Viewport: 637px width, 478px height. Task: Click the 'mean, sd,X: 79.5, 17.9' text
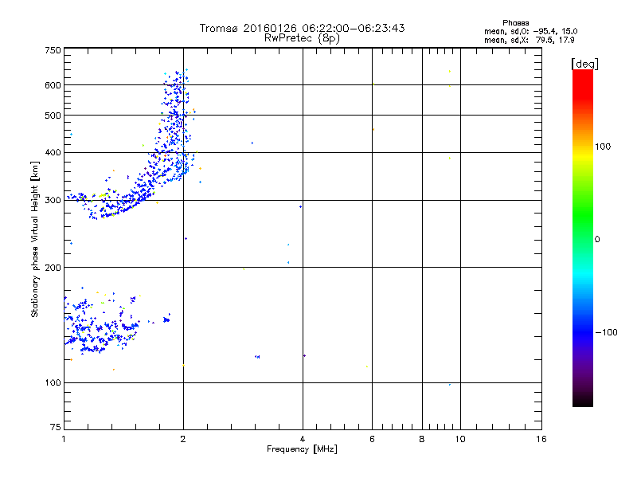point(529,40)
